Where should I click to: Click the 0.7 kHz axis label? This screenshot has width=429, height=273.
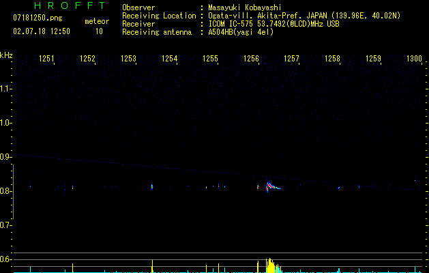pyautogui.click(x=5, y=225)
